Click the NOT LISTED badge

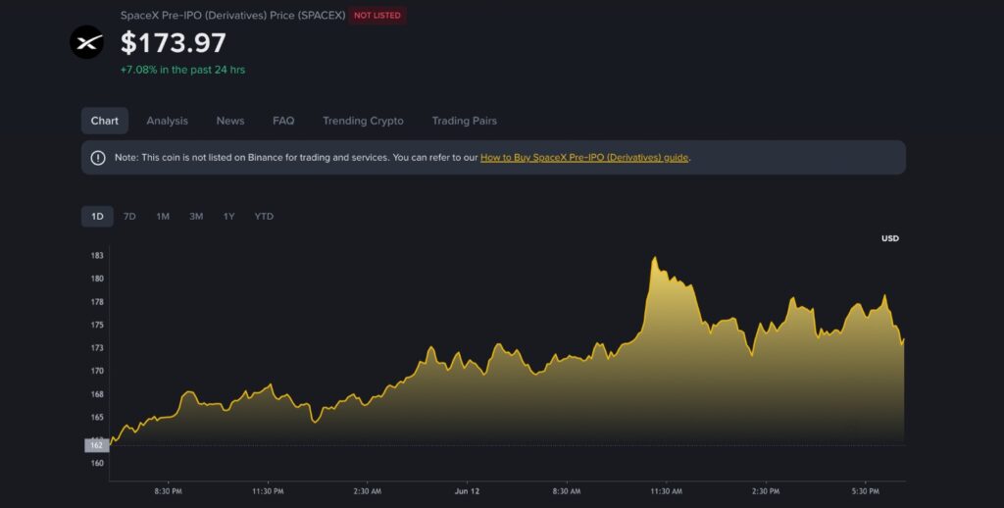[x=377, y=16]
